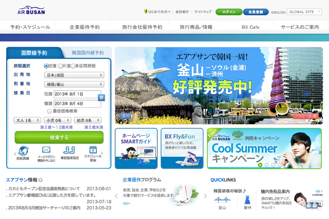
Task: Select the 往復 round-trip radio button
Action: 46,66
